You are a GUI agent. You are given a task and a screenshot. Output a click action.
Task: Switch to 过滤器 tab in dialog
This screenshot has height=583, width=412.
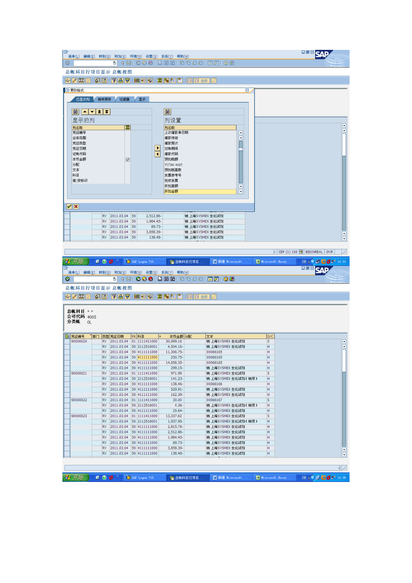[x=124, y=99]
